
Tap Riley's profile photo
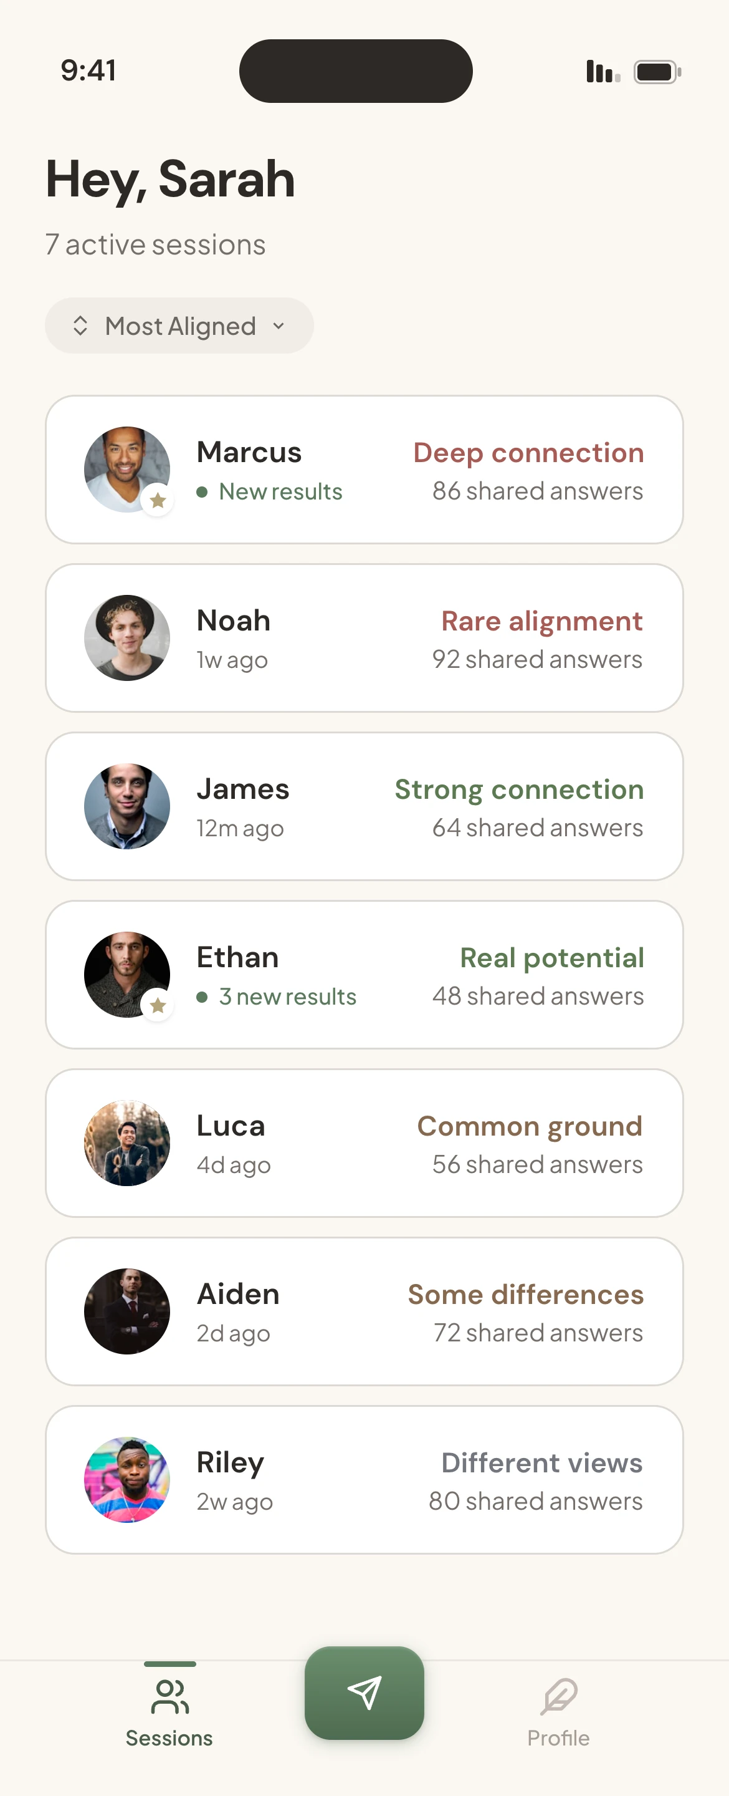tap(126, 1480)
